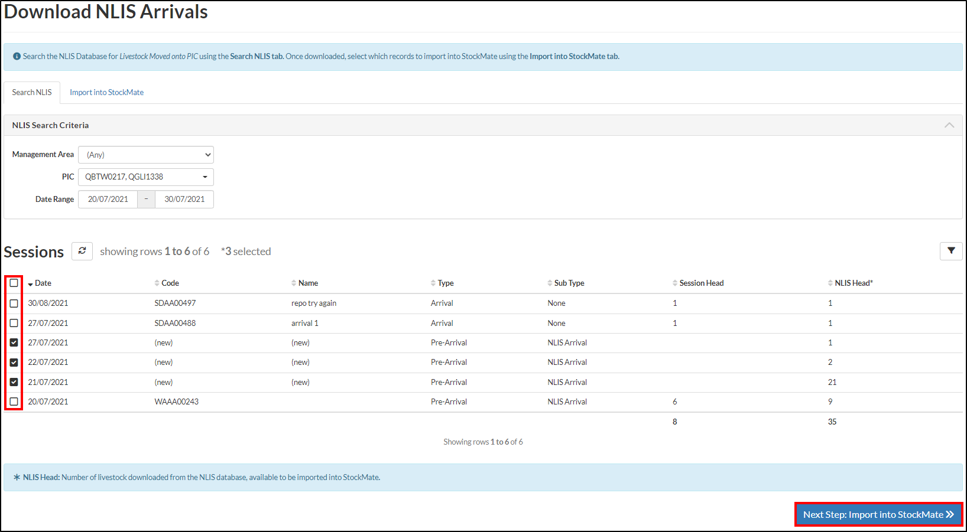Click NLIS Head value 21
Image resolution: width=967 pixels, height=532 pixels.
click(832, 382)
